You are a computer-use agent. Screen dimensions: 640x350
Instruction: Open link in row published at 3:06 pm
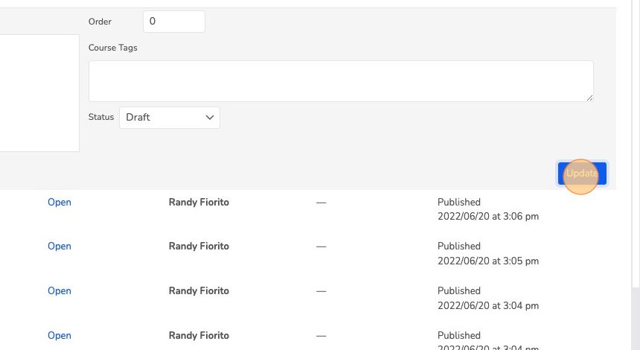coord(60,202)
